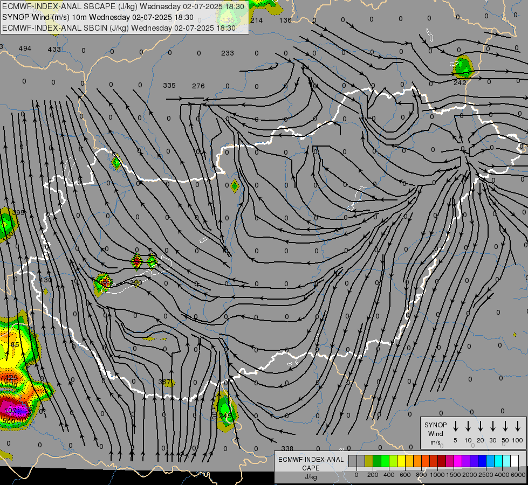The image size is (528, 485).
Task: Click the map value 136
Action: 285,20
